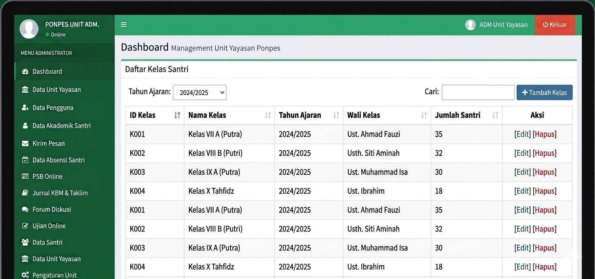Sort table by Jumlah Santri column arrows
The width and height of the screenshot is (595, 279).
pos(496,115)
